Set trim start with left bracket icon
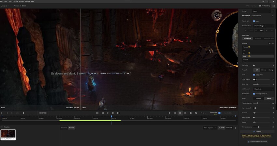This screenshot has width=277, height=146. 2,113
